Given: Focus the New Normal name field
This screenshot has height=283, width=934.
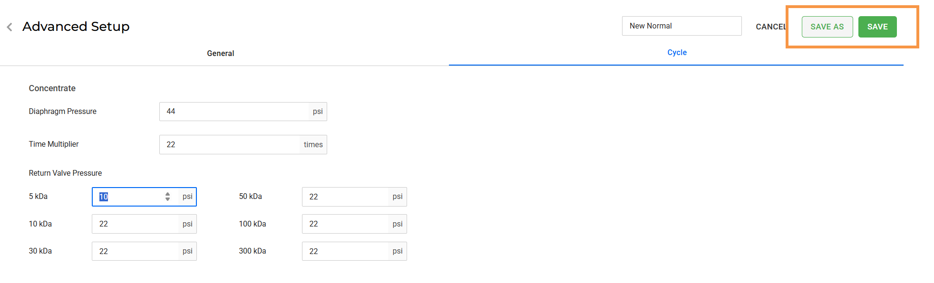Looking at the screenshot, I should (x=681, y=26).
